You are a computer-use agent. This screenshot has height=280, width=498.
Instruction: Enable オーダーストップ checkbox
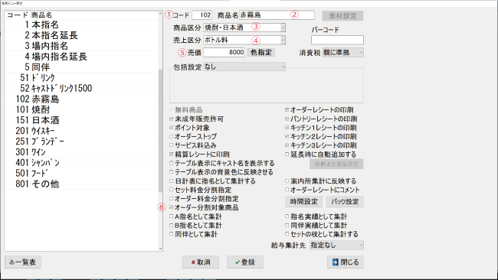pos(171,137)
